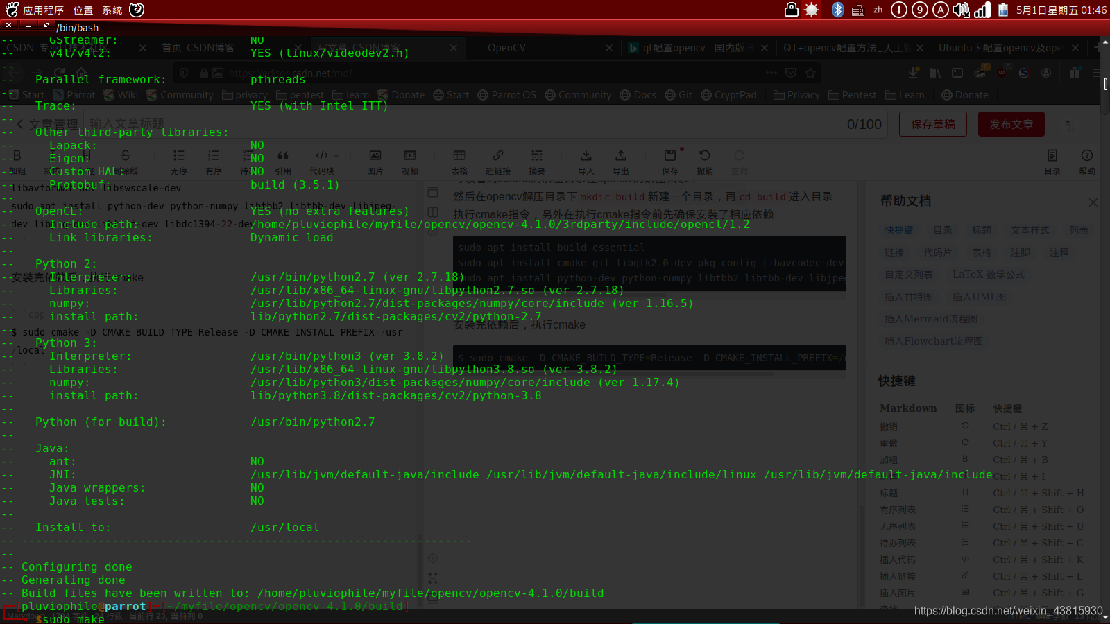
Task: Open Firefox downloads arrow icon
Action: [914, 73]
